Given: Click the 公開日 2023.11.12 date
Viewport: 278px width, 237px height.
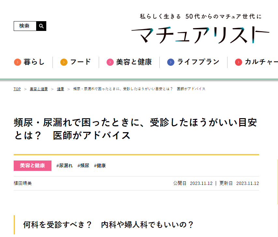Looking at the screenshot, I should pos(193,183).
